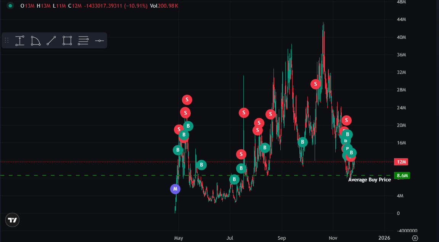Click the TradingView logo watermark
Image resolution: width=439 pixels, height=242 pixels.
click(12, 220)
